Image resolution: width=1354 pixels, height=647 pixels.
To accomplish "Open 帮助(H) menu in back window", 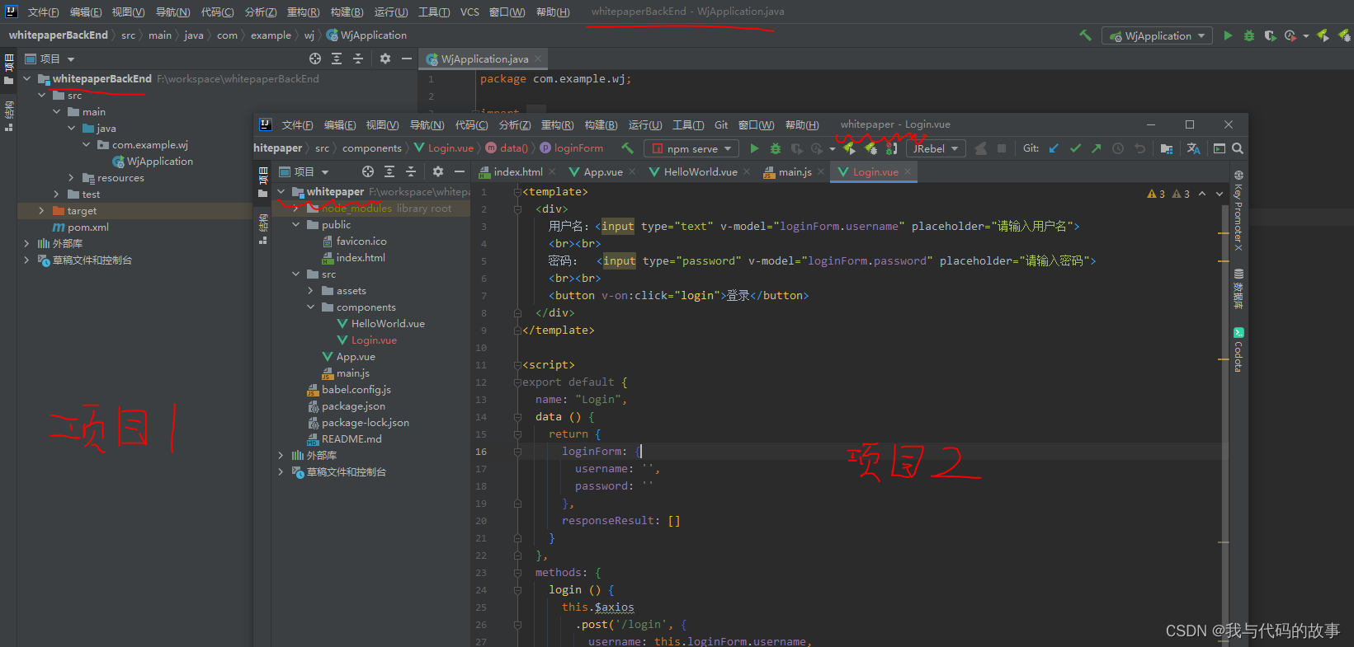I will pyautogui.click(x=553, y=12).
